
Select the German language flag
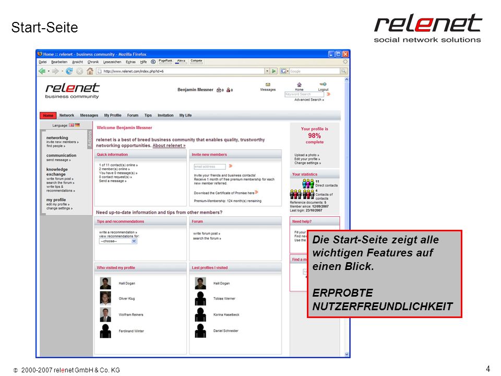coord(77,125)
